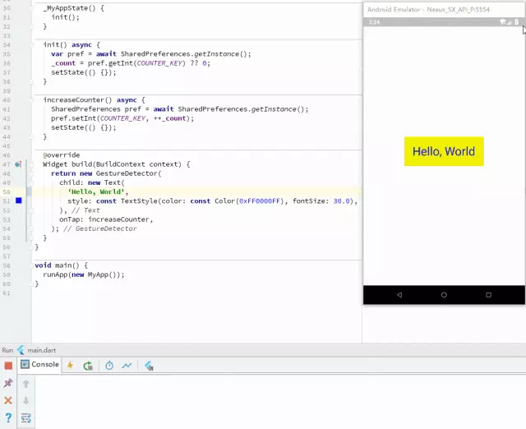The width and height of the screenshot is (526, 429).
Task: Pin the Run tab with pushpin icon
Action: tap(8, 383)
